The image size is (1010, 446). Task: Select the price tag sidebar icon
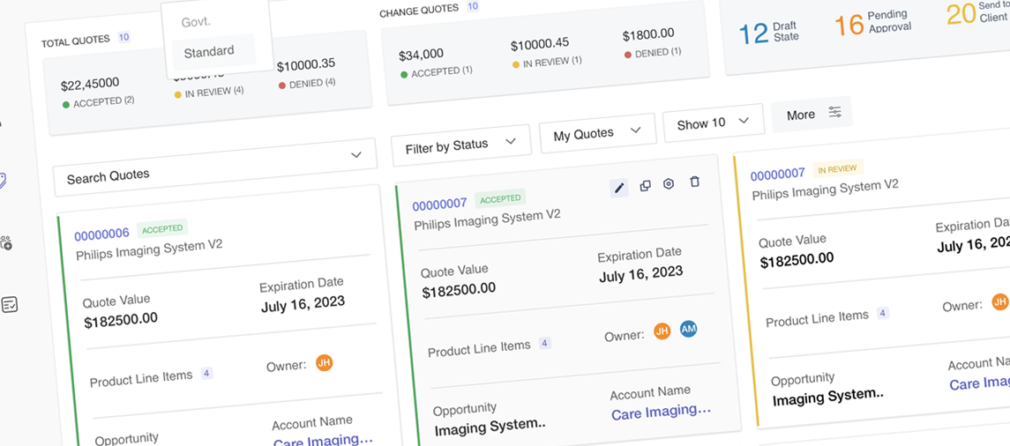[x=4, y=181]
